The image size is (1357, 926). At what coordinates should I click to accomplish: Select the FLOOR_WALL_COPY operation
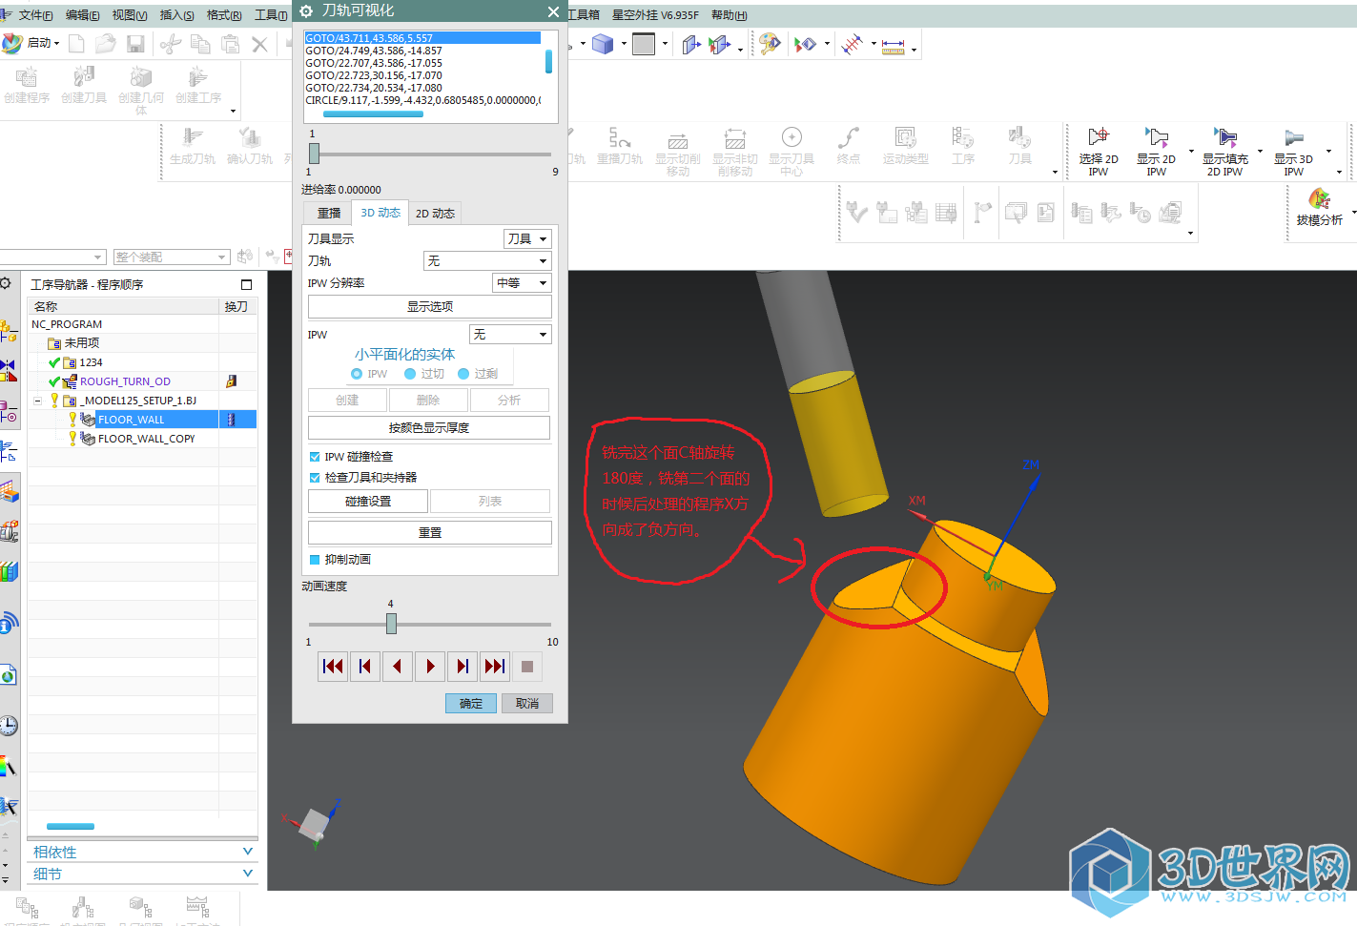click(146, 439)
